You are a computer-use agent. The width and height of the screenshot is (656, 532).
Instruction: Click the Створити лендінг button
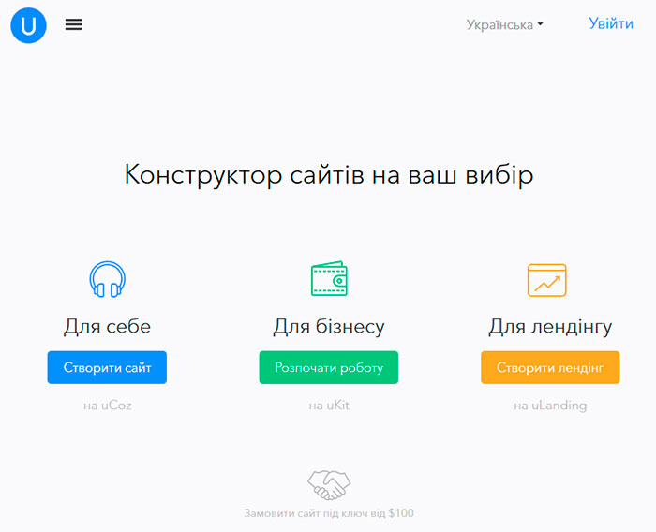[x=550, y=367]
